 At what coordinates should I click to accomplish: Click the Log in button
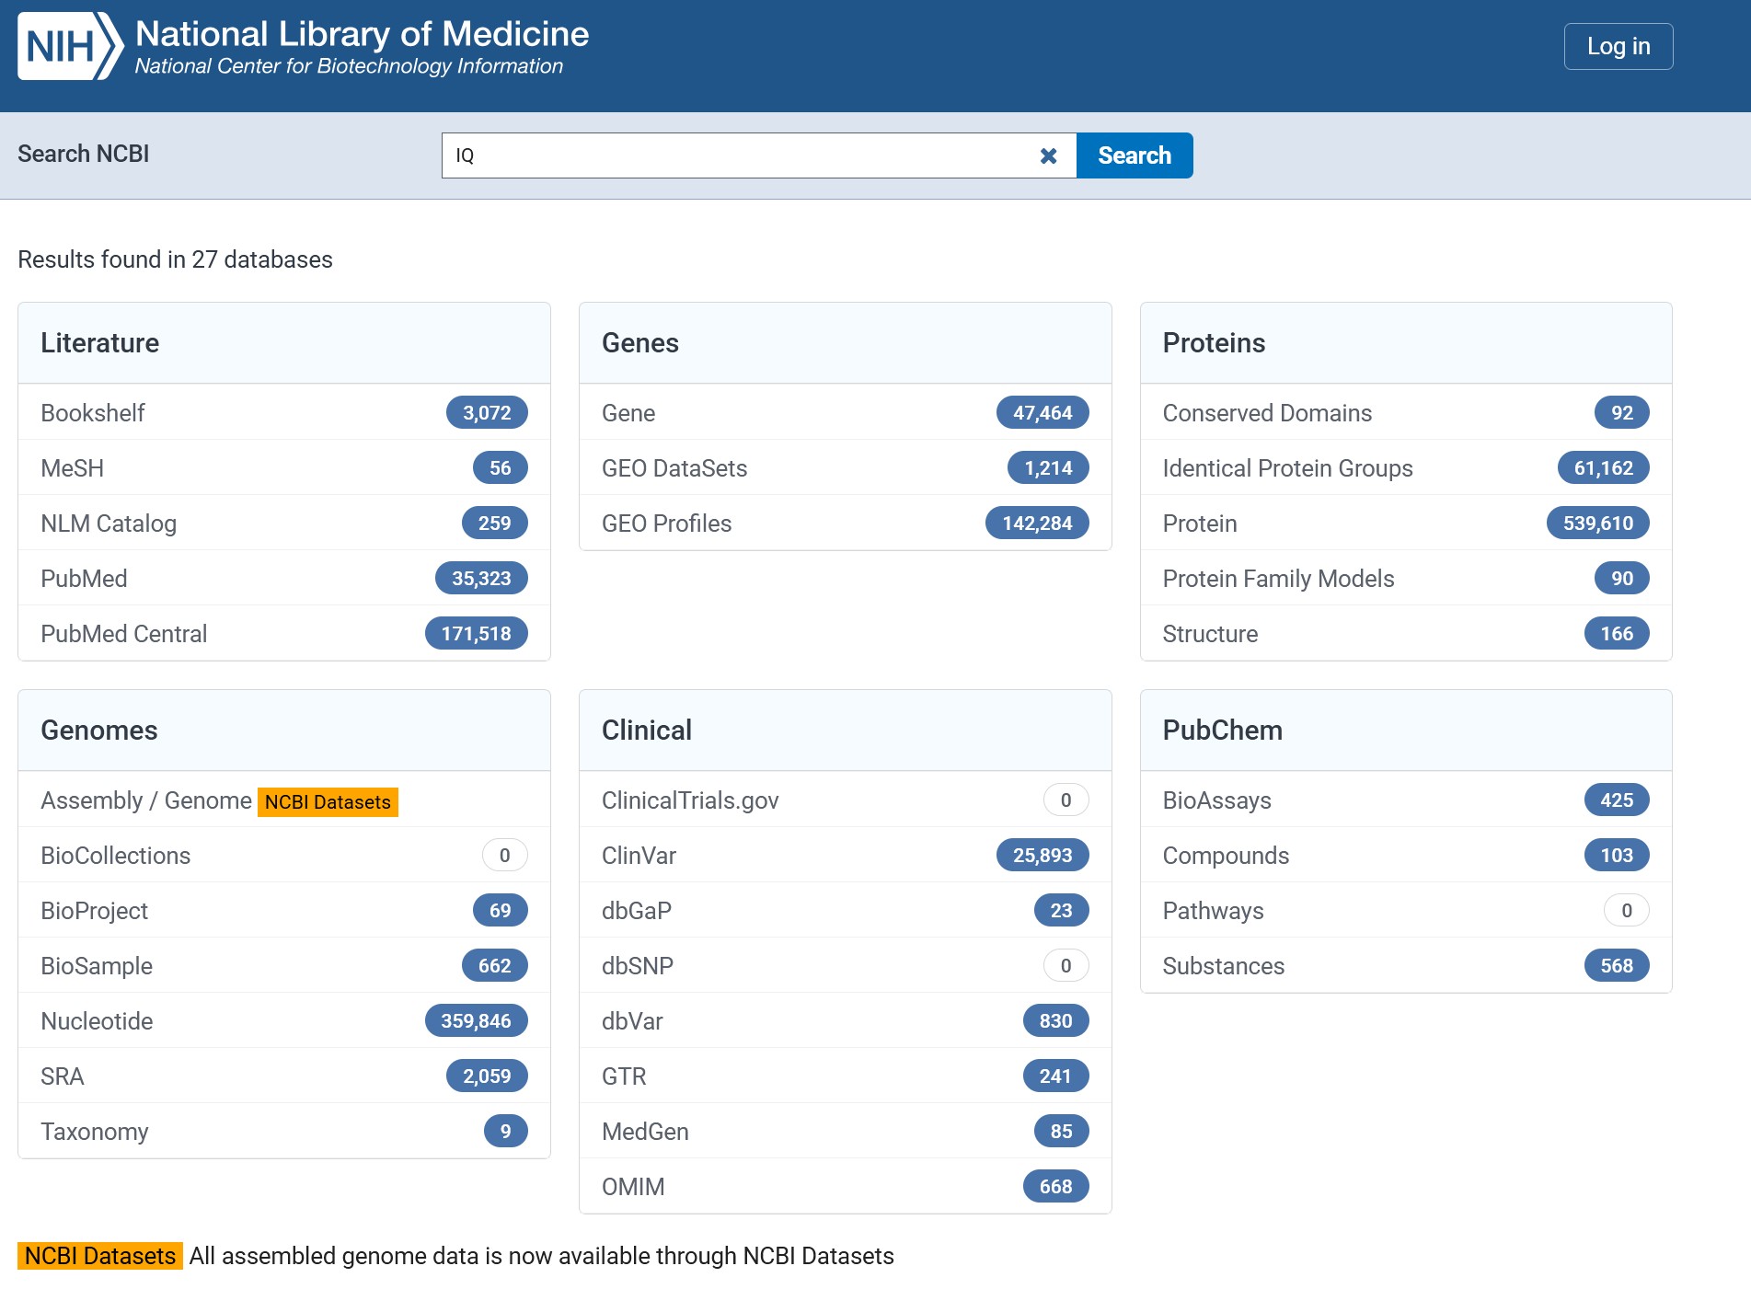(1619, 46)
